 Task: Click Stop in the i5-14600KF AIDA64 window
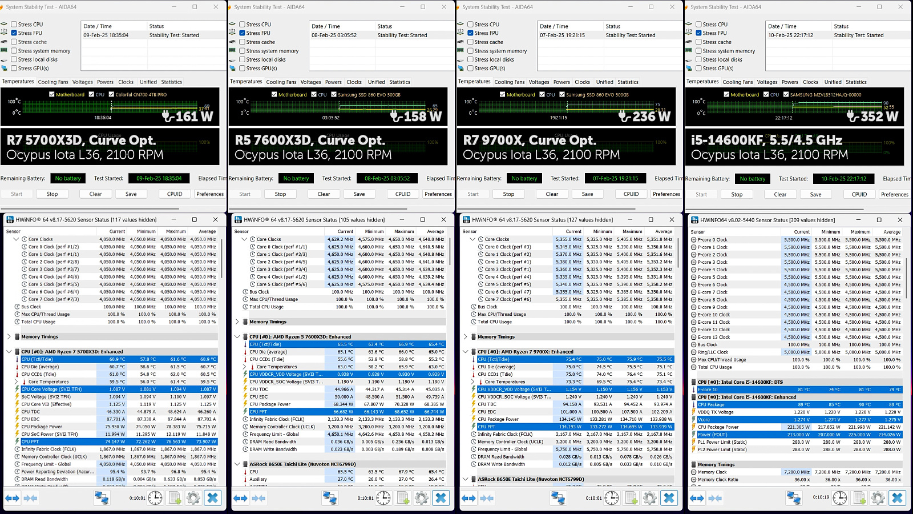click(x=737, y=194)
